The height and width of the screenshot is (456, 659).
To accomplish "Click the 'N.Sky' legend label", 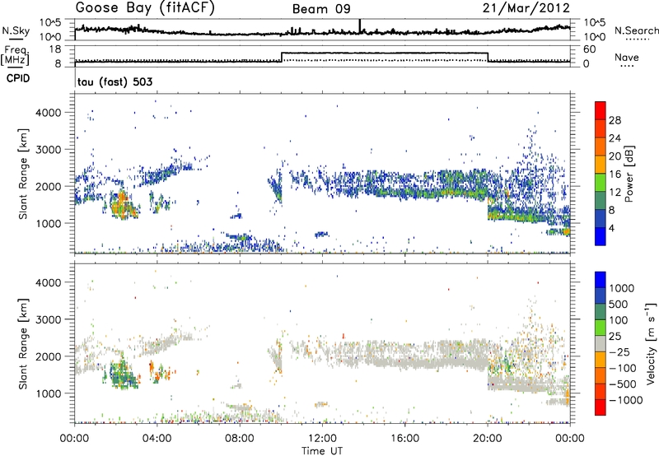I will (x=16, y=30).
